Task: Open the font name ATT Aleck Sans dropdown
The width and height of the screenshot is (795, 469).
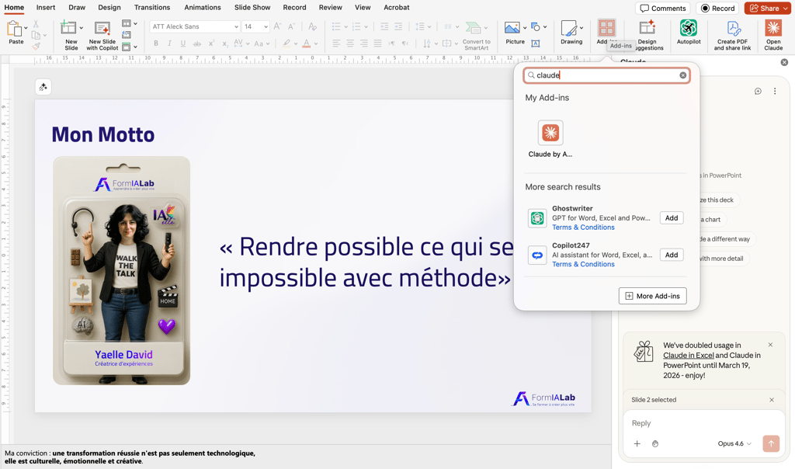Action: click(236, 26)
